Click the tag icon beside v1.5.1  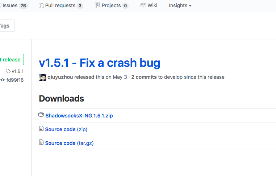coord(8,71)
